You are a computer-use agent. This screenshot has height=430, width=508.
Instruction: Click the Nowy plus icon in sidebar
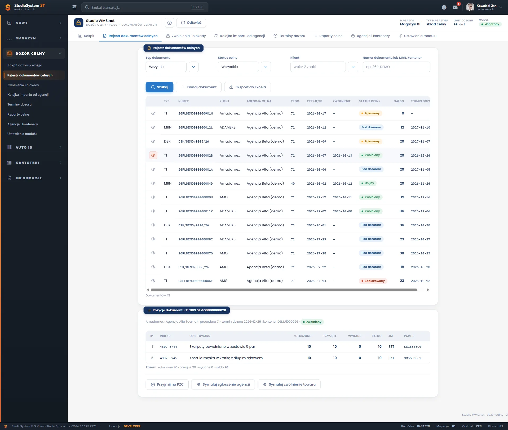(x=9, y=23)
